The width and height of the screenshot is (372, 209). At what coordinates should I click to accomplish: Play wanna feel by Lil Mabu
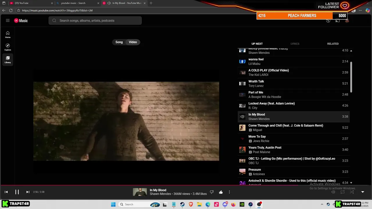pyautogui.click(x=294, y=62)
